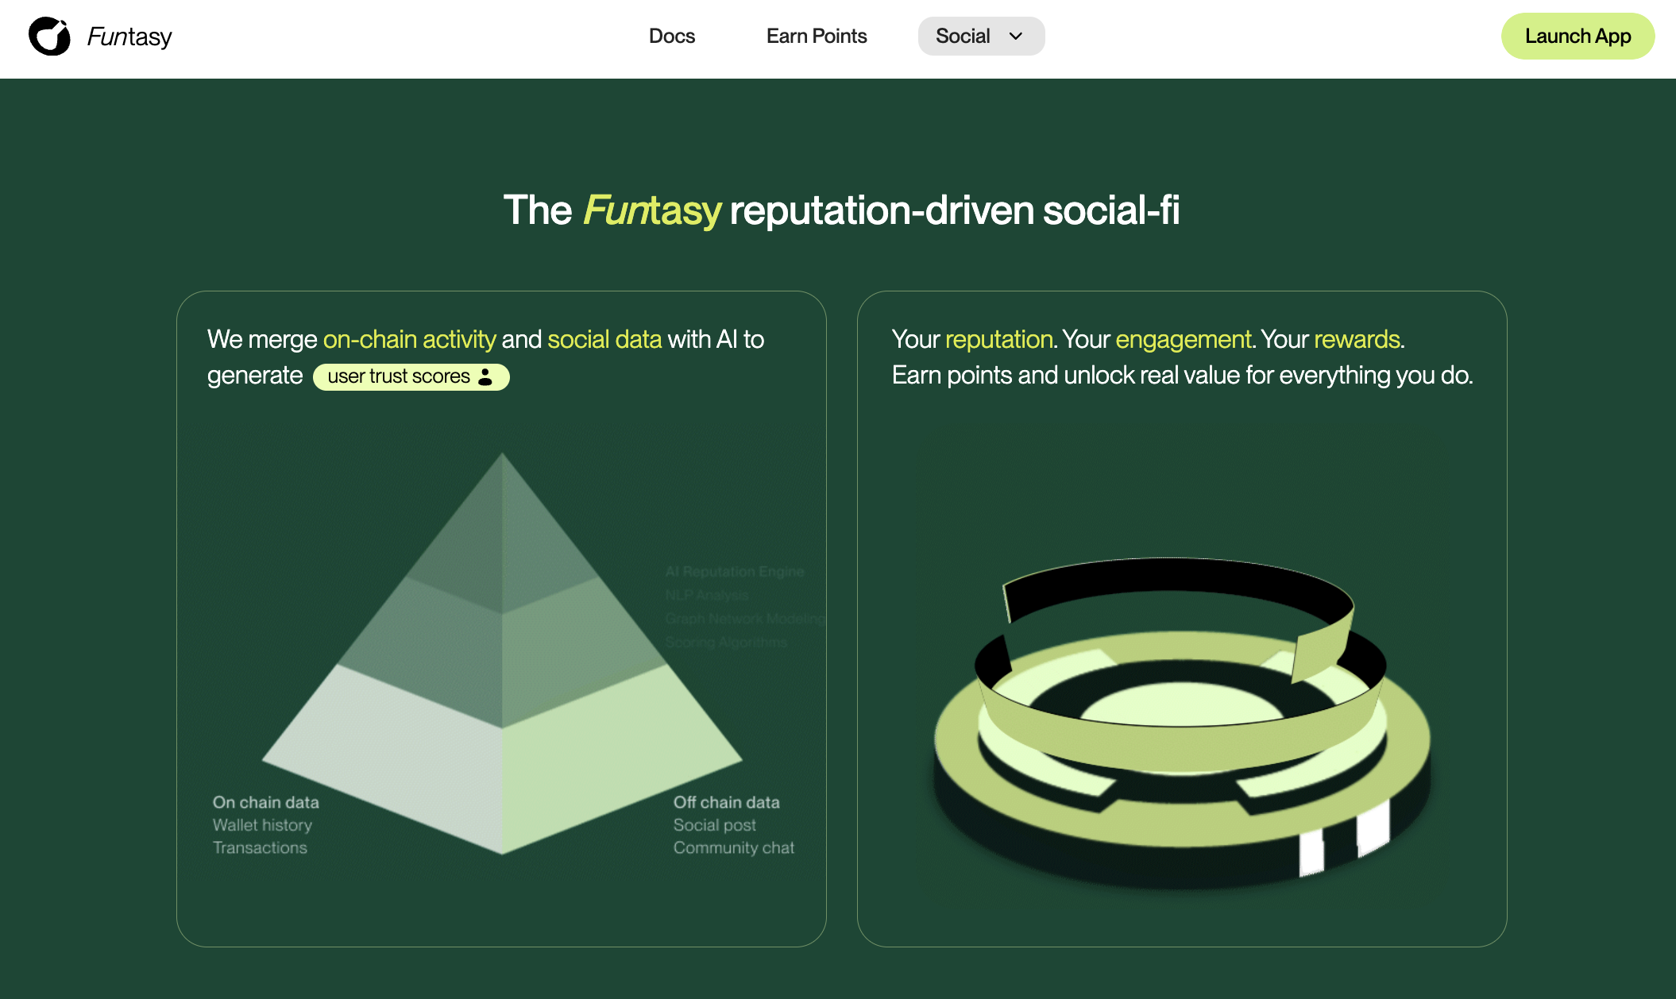Click the Off chain data label
This screenshot has height=999, width=1676.
point(726,802)
